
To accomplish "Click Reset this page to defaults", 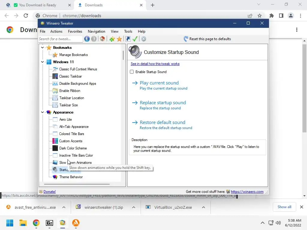I will 207,39.
